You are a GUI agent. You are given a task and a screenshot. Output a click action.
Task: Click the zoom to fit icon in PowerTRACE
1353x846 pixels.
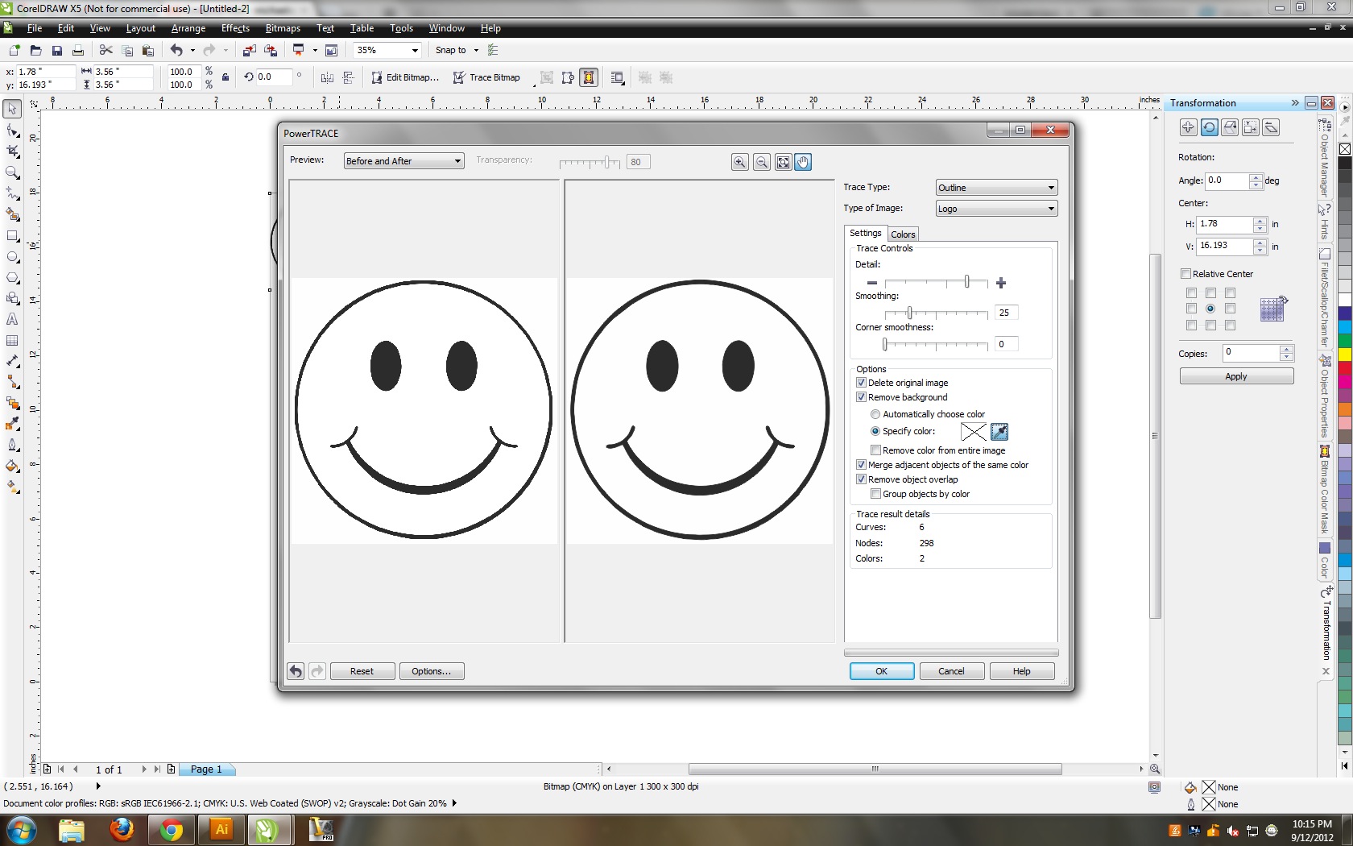783,162
